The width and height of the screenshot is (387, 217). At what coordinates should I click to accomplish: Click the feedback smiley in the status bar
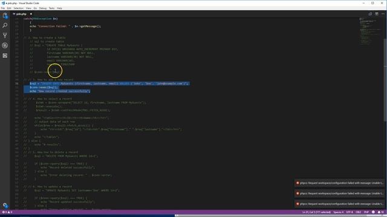pyautogui.click(x=373, y=212)
